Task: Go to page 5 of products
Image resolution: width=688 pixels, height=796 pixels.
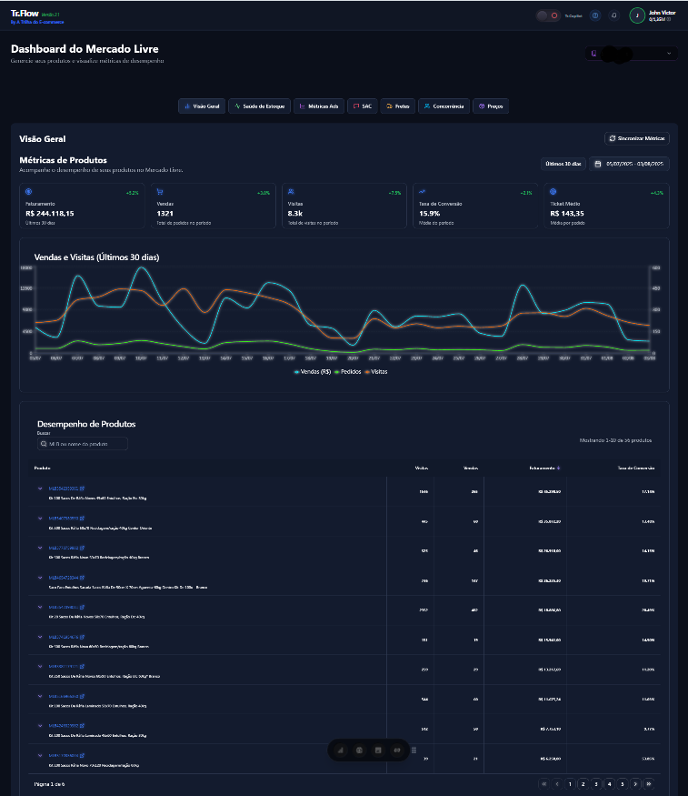Action: pyautogui.click(x=623, y=784)
